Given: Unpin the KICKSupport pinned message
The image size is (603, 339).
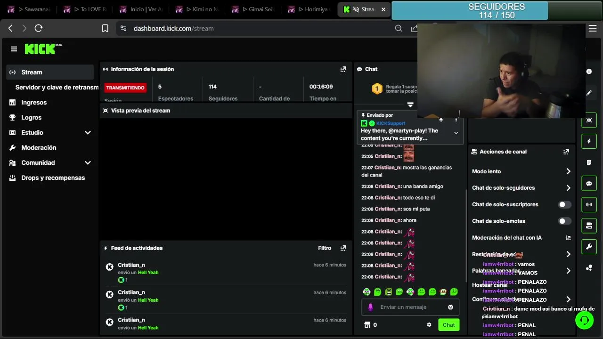Looking at the screenshot, I should (x=441, y=120).
